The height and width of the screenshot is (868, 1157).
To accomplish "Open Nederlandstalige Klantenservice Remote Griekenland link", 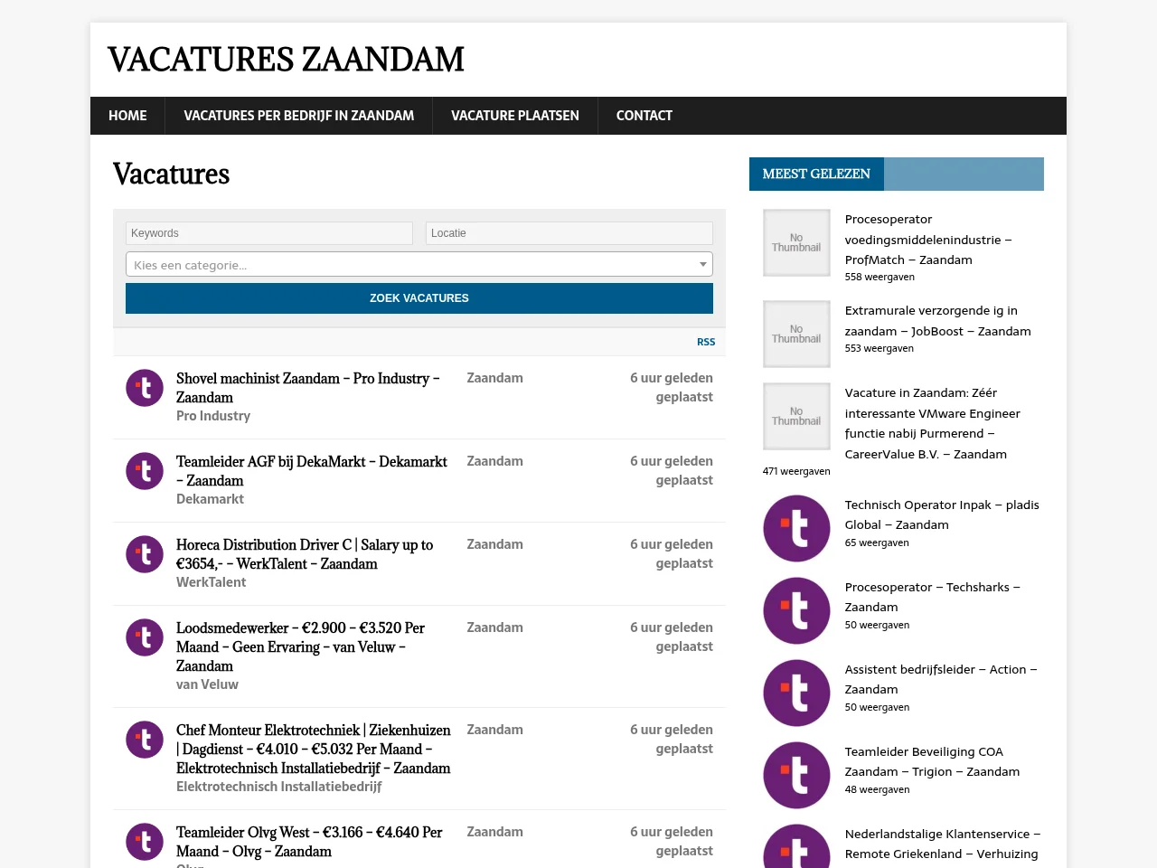I will pos(942,844).
